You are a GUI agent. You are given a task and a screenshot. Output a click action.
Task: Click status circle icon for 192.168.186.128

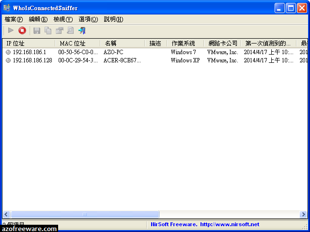tap(8, 60)
